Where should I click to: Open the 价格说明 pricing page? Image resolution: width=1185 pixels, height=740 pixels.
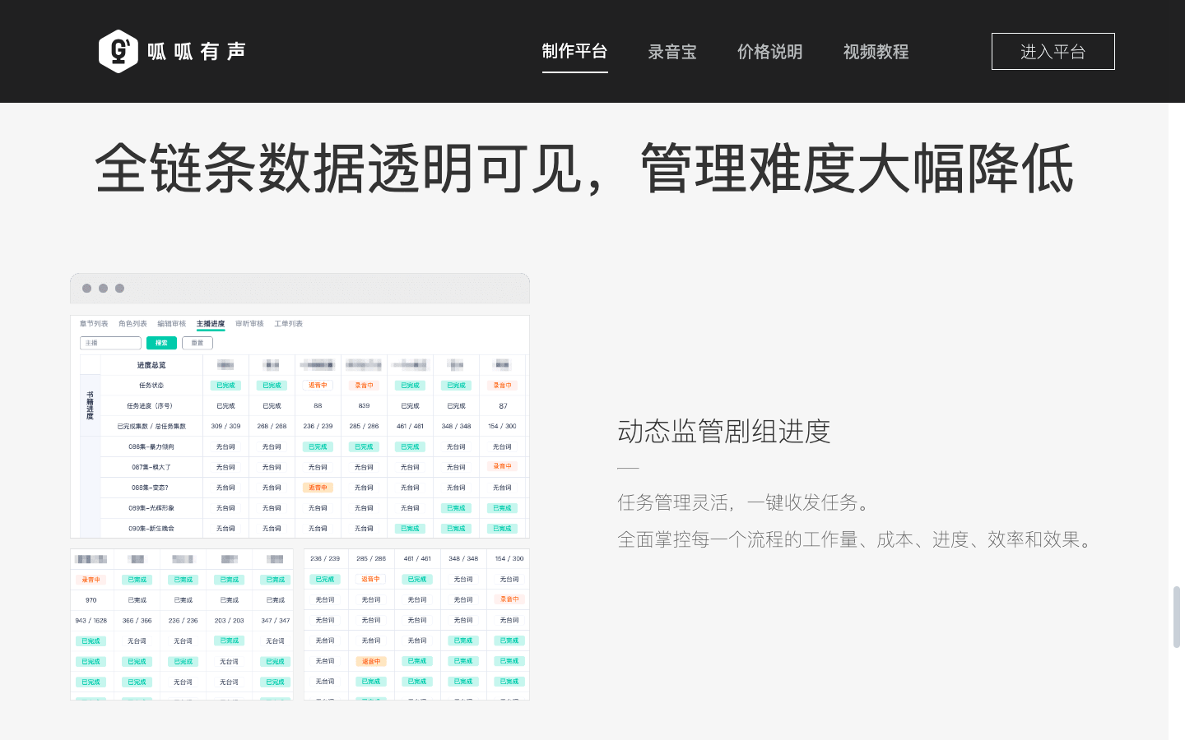pyautogui.click(x=769, y=52)
